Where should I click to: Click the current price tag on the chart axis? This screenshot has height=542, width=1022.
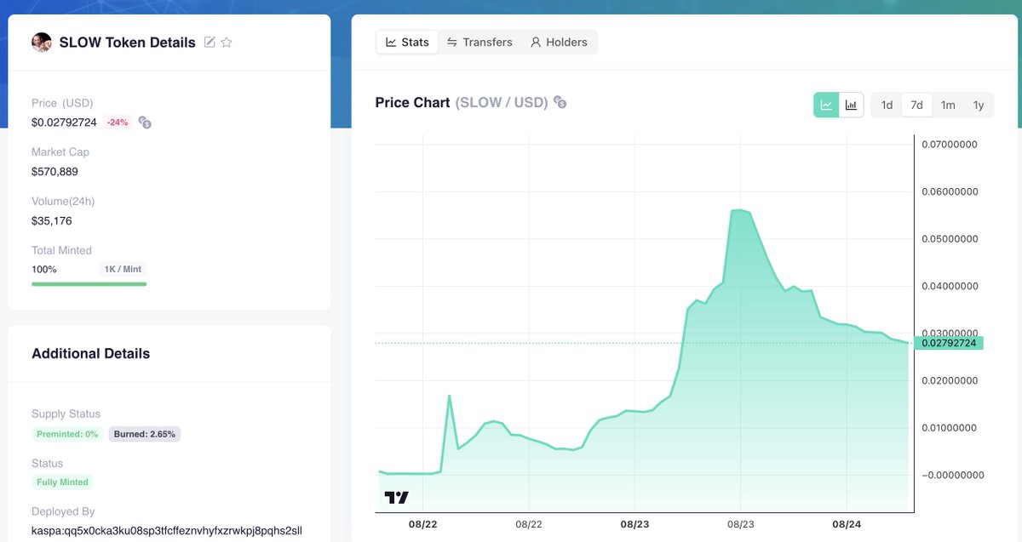950,342
